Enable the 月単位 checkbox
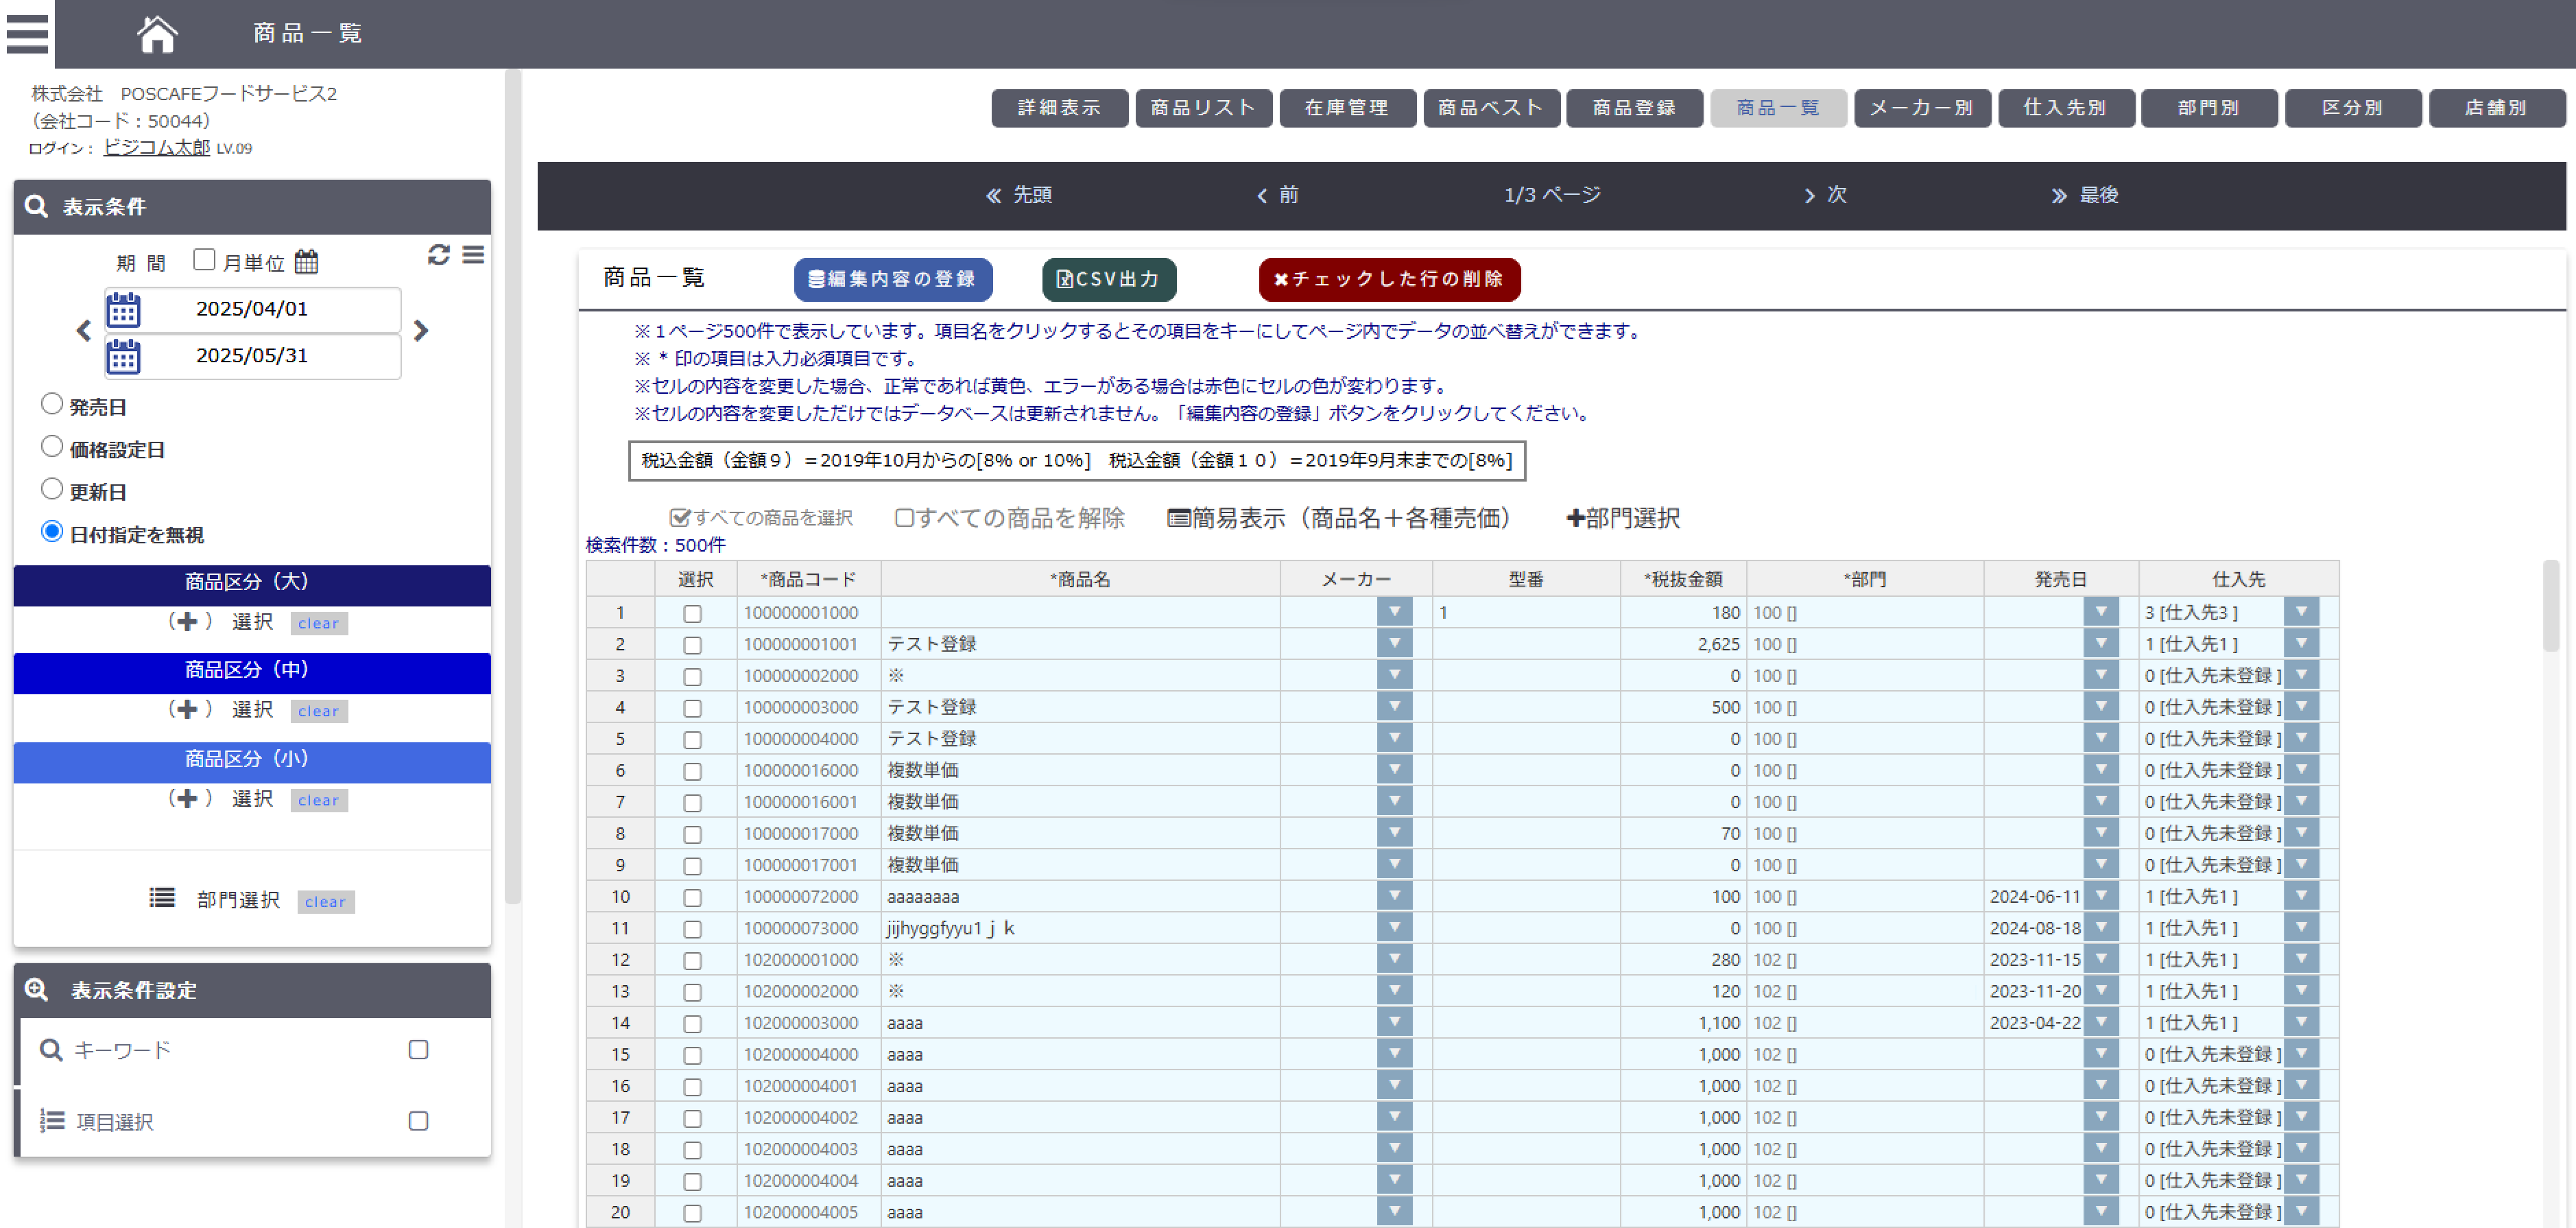 pos(204,260)
